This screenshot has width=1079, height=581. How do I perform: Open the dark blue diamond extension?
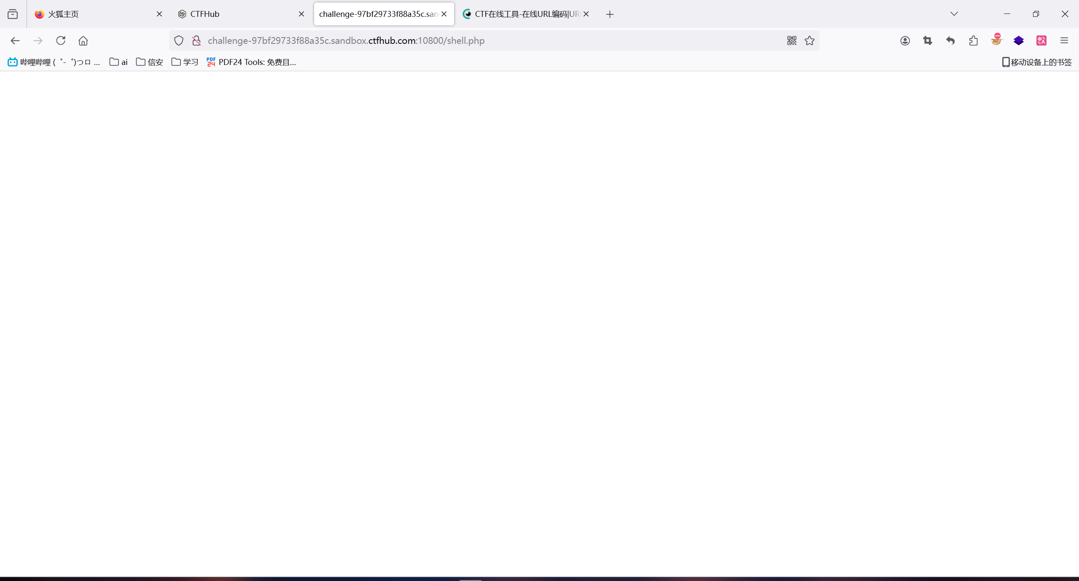(x=1019, y=40)
